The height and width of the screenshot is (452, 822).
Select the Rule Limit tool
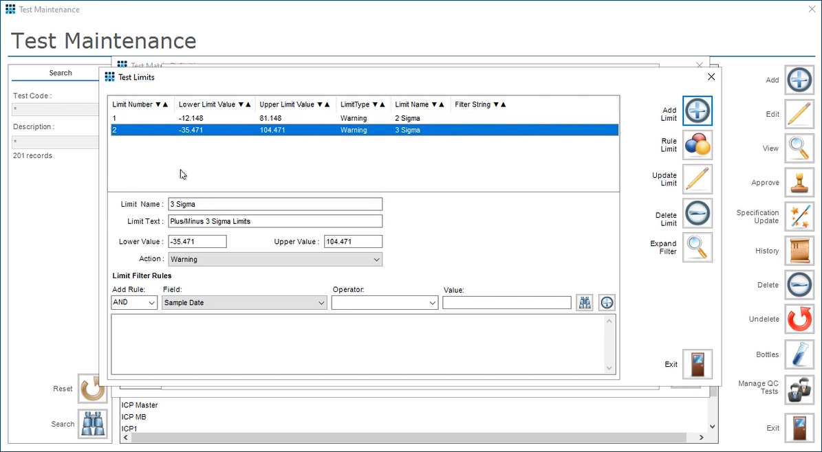coord(697,145)
